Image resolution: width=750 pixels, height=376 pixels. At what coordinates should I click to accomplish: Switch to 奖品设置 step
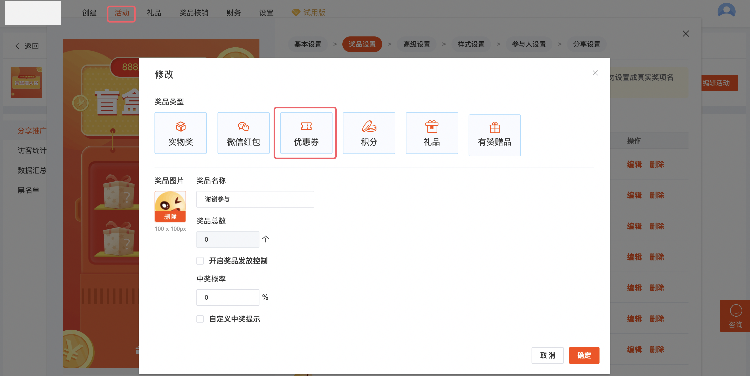[x=362, y=44]
